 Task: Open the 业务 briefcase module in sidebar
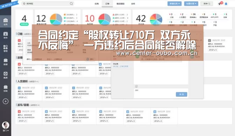[6, 22]
